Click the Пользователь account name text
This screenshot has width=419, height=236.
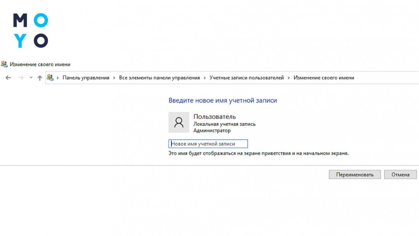[x=214, y=117]
